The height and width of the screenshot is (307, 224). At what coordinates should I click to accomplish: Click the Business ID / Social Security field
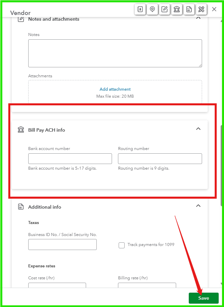pos(62,244)
